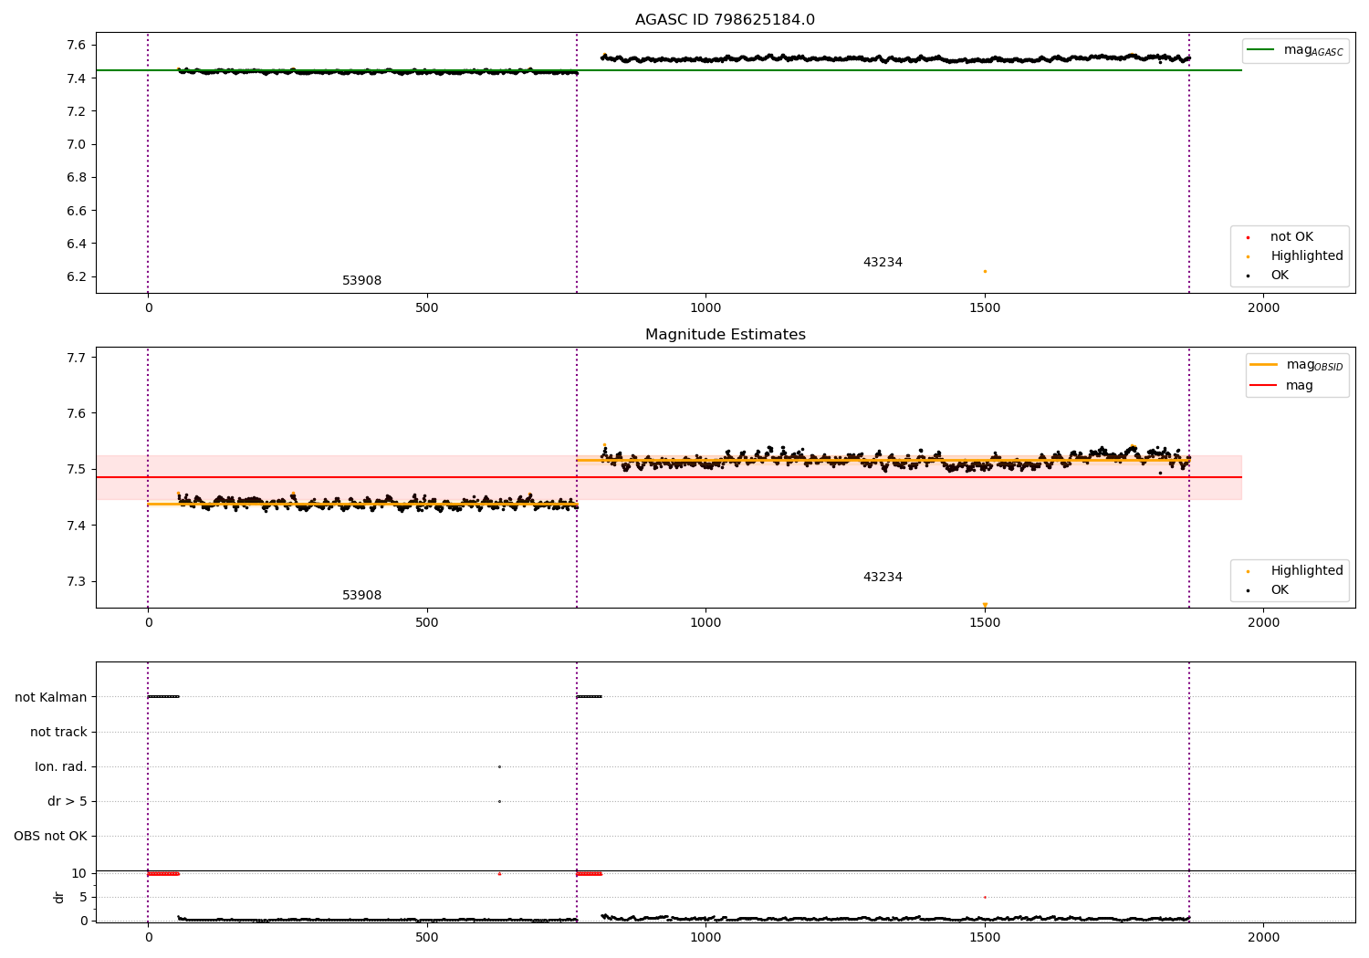The height and width of the screenshot is (958, 1369).
Task: Click obsid label 53908 in Magnitude Estimates plot
Action: (x=362, y=596)
